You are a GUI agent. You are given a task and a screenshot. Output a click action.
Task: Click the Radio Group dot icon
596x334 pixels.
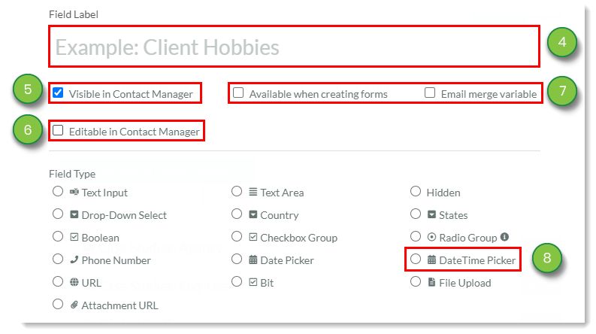[x=431, y=237]
